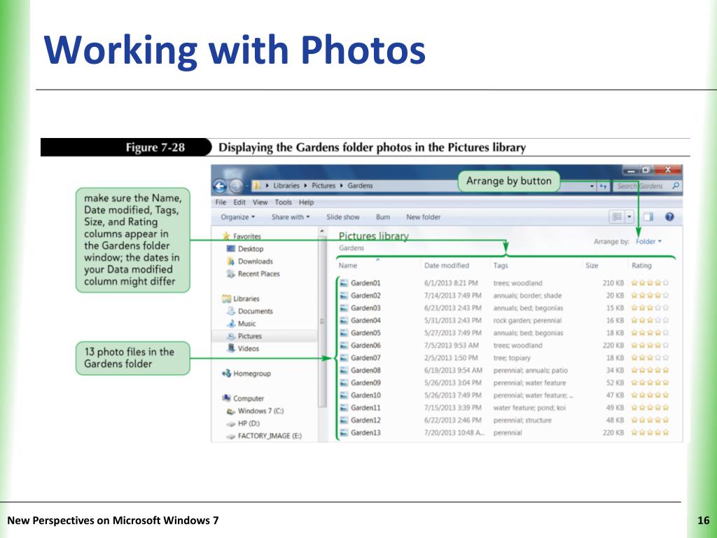Click the Desktop icon in navigation pane

(x=231, y=249)
